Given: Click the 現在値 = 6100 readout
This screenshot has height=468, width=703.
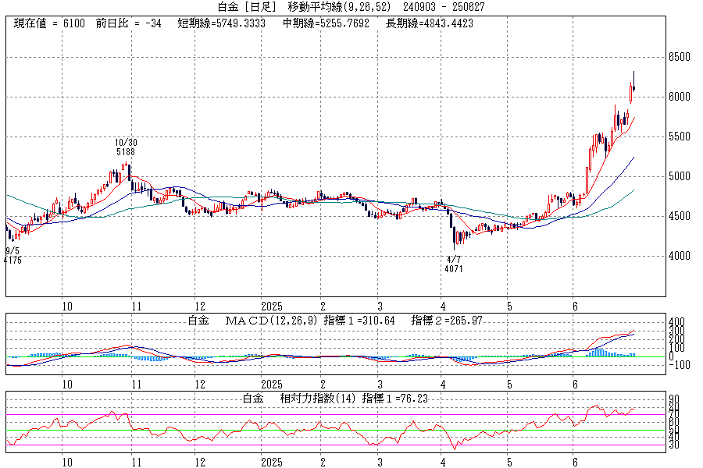Looking at the screenshot, I should [49, 23].
